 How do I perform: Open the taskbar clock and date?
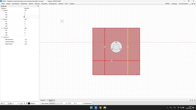tap(189, 108)
